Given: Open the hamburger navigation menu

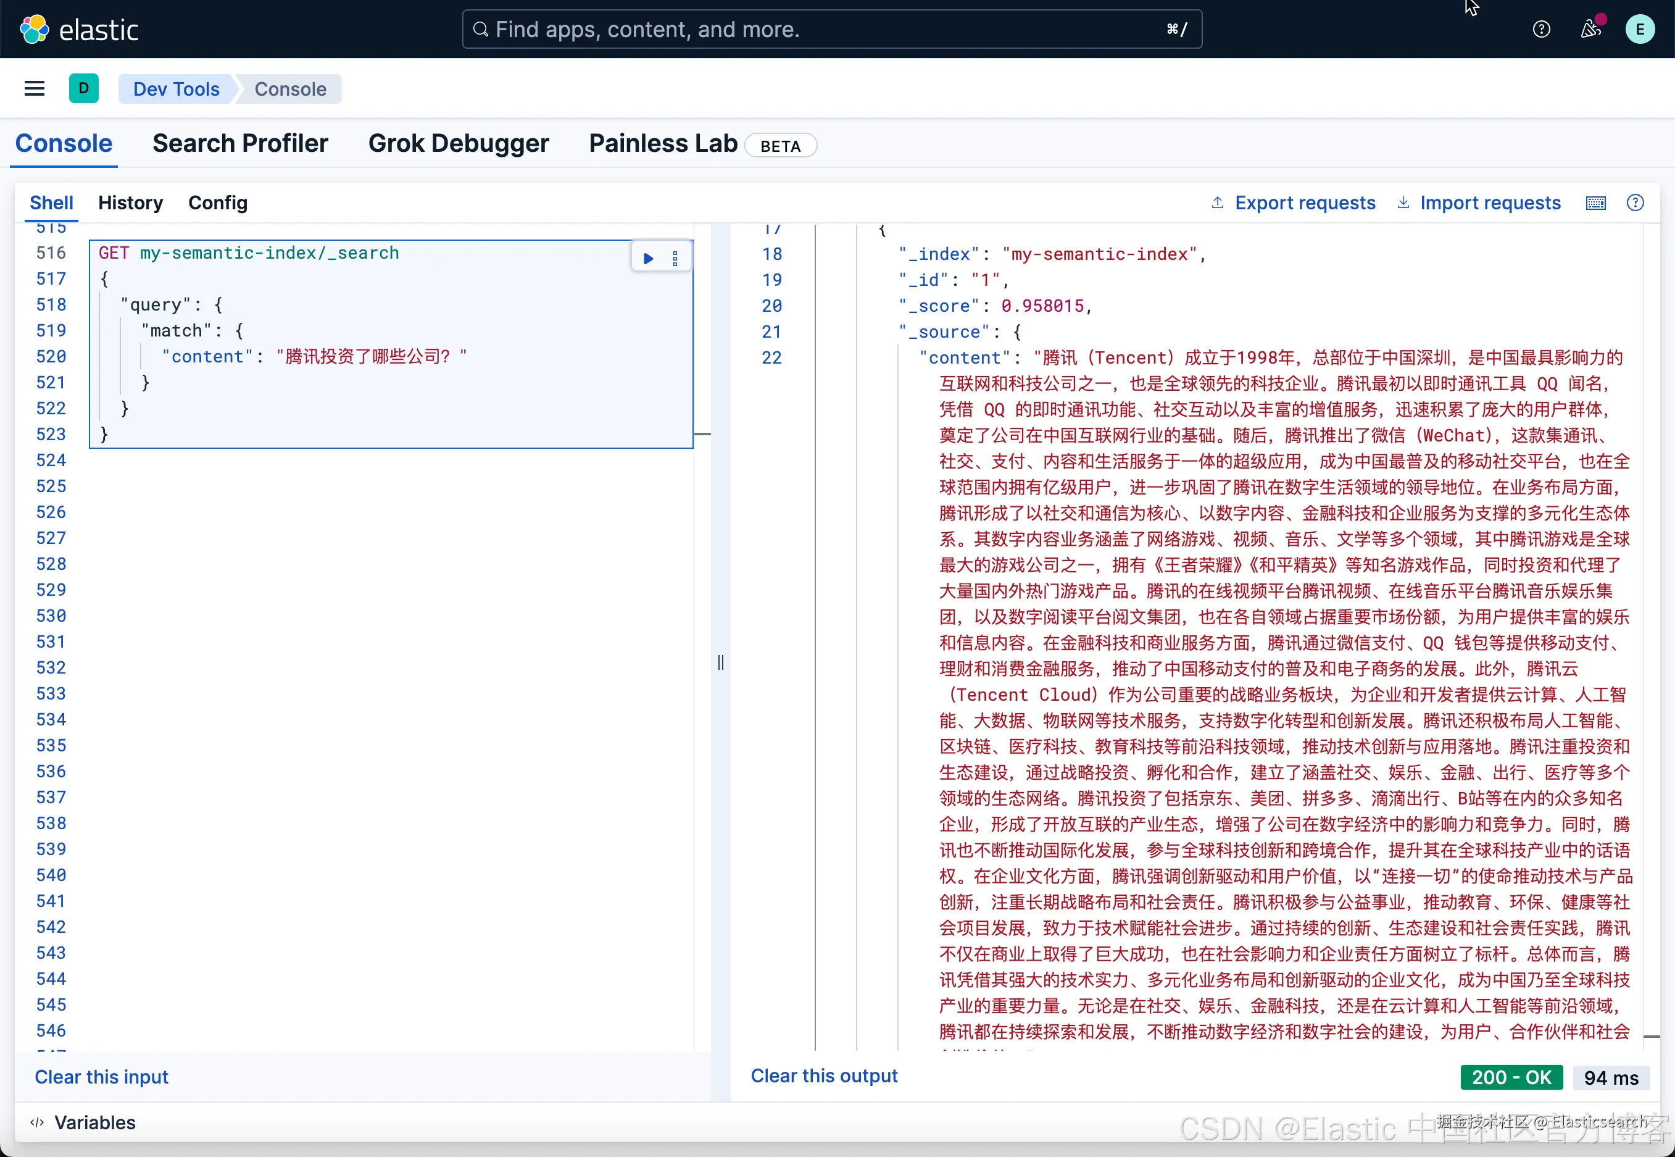Looking at the screenshot, I should 35,88.
